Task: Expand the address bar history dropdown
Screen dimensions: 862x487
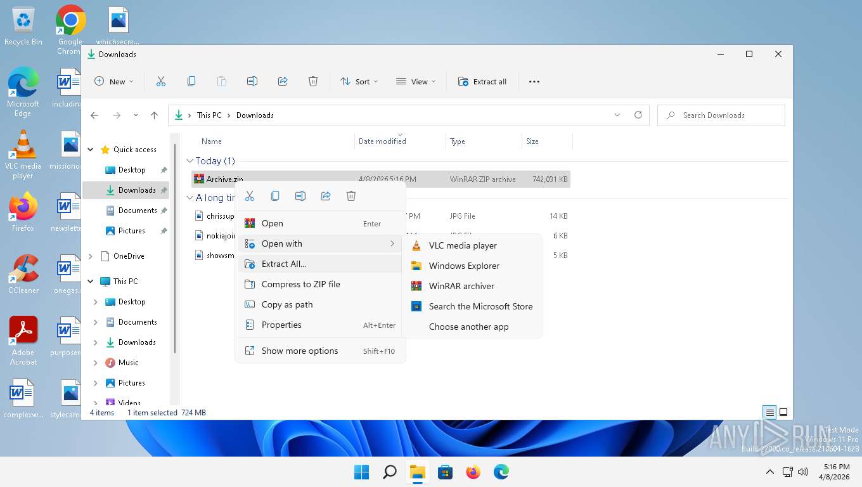Action: (617, 115)
